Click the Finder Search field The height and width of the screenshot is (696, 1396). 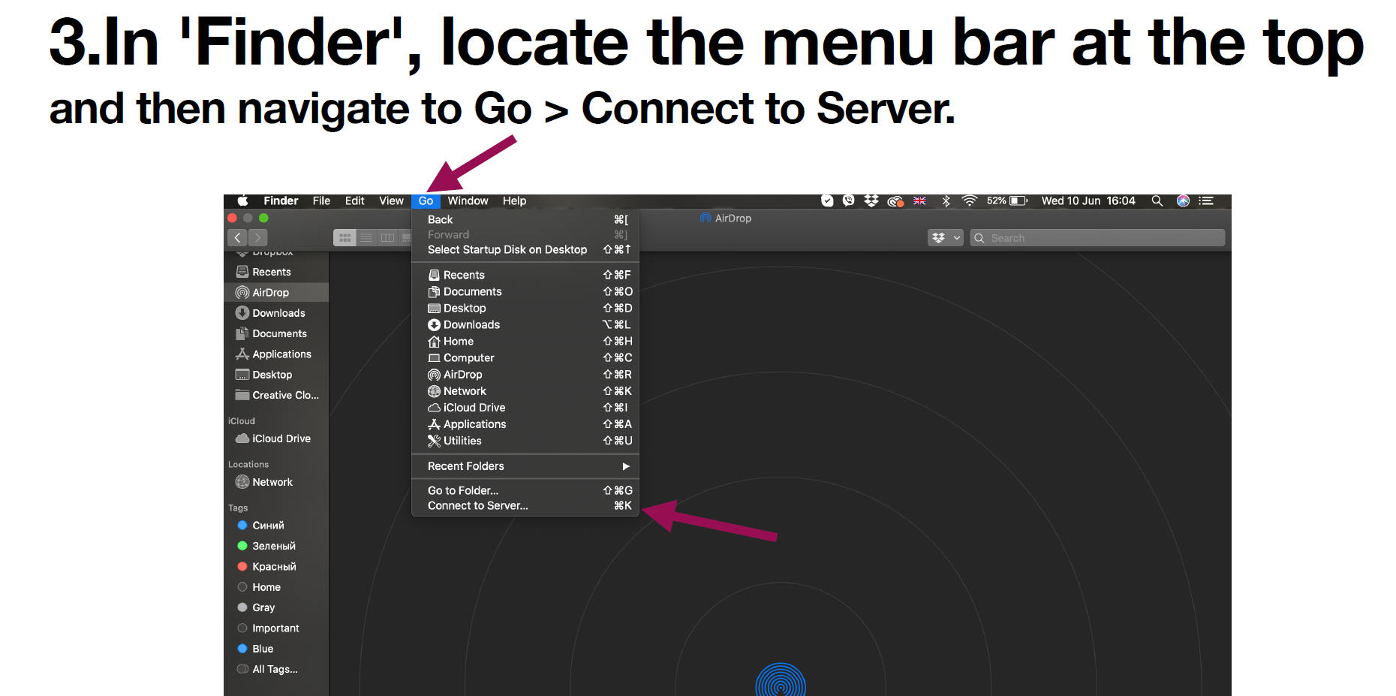[x=1097, y=237]
